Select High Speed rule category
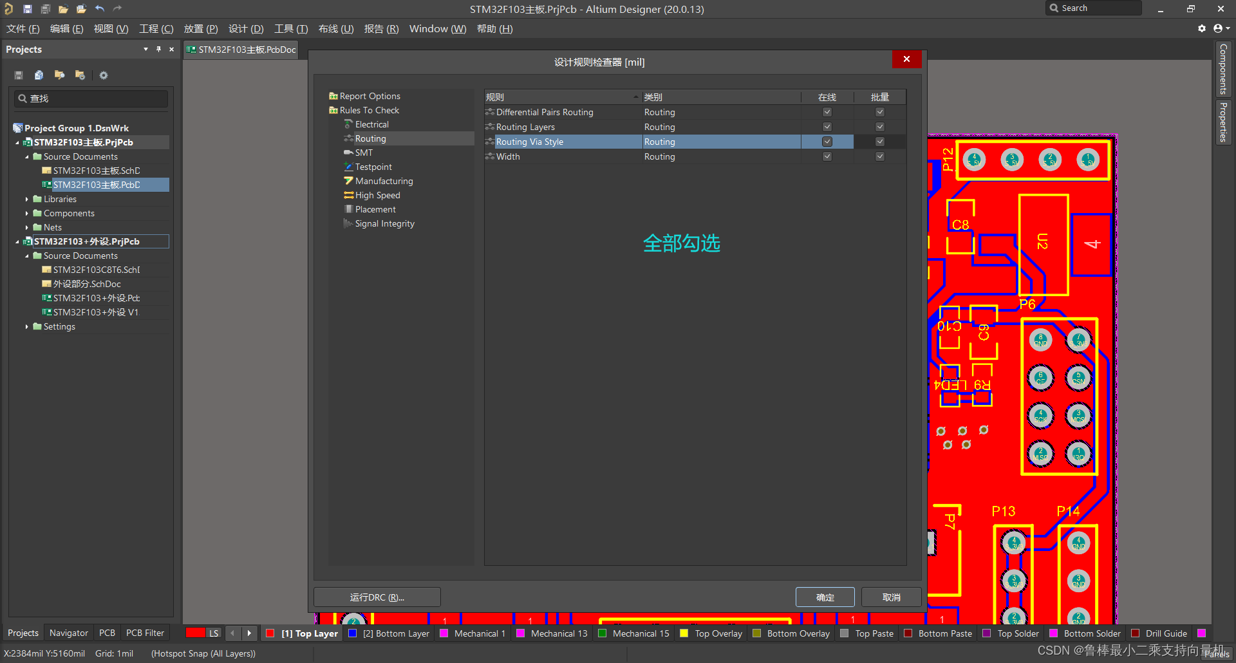 point(377,195)
